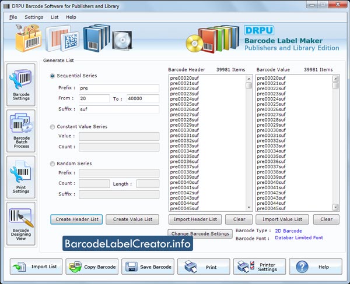Click the Barcode Header scrollbar thumb
350x284 pixels.
[249, 86]
